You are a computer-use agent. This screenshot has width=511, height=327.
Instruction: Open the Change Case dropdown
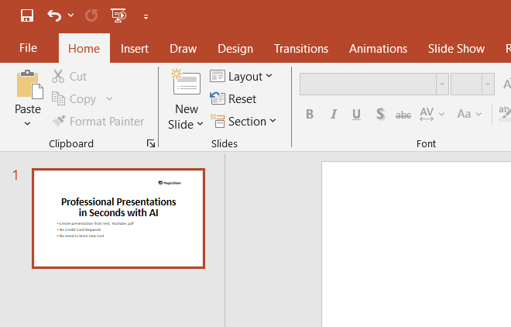(468, 115)
